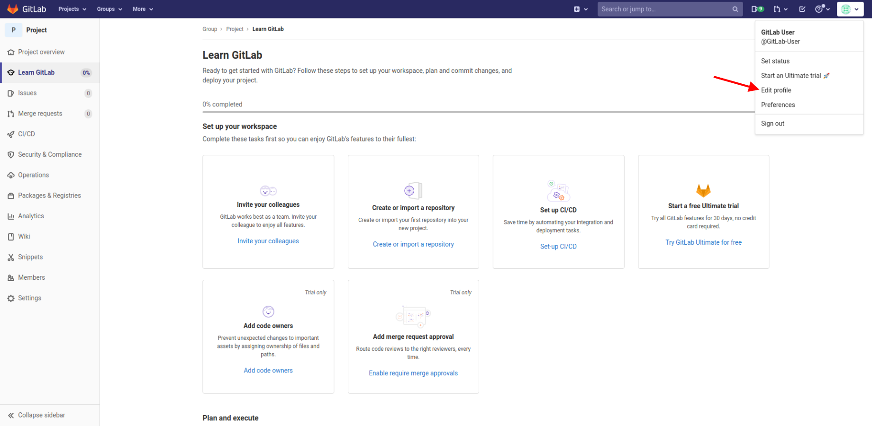Open the Project avatar P icon
This screenshot has height=426, width=872.
[13, 30]
